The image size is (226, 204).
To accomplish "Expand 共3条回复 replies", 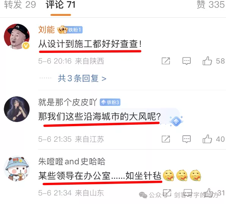I will 82,78.
